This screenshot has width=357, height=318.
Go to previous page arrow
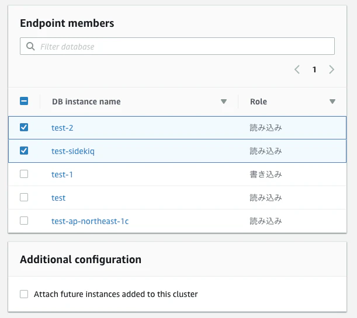297,69
